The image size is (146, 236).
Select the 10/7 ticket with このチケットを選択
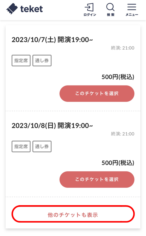97,93
